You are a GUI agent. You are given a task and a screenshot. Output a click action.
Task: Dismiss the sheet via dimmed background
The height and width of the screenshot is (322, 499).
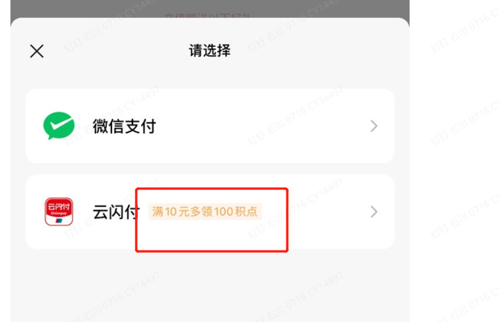pos(210,8)
